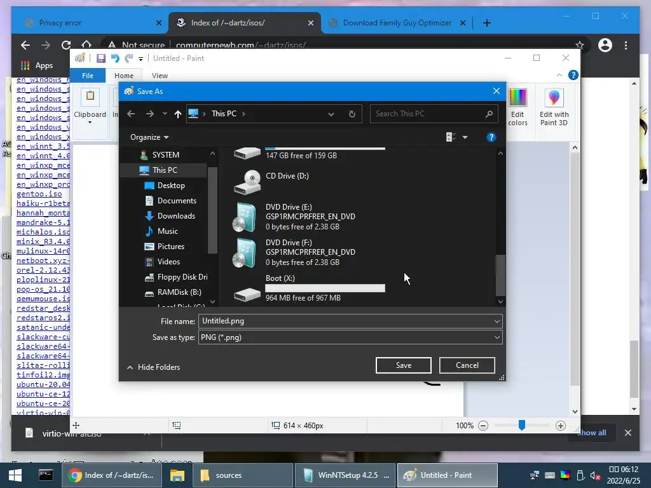This screenshot has height=488, width=651.
Task: Click Show all downloads in Chrome
Action: point(592,433)
